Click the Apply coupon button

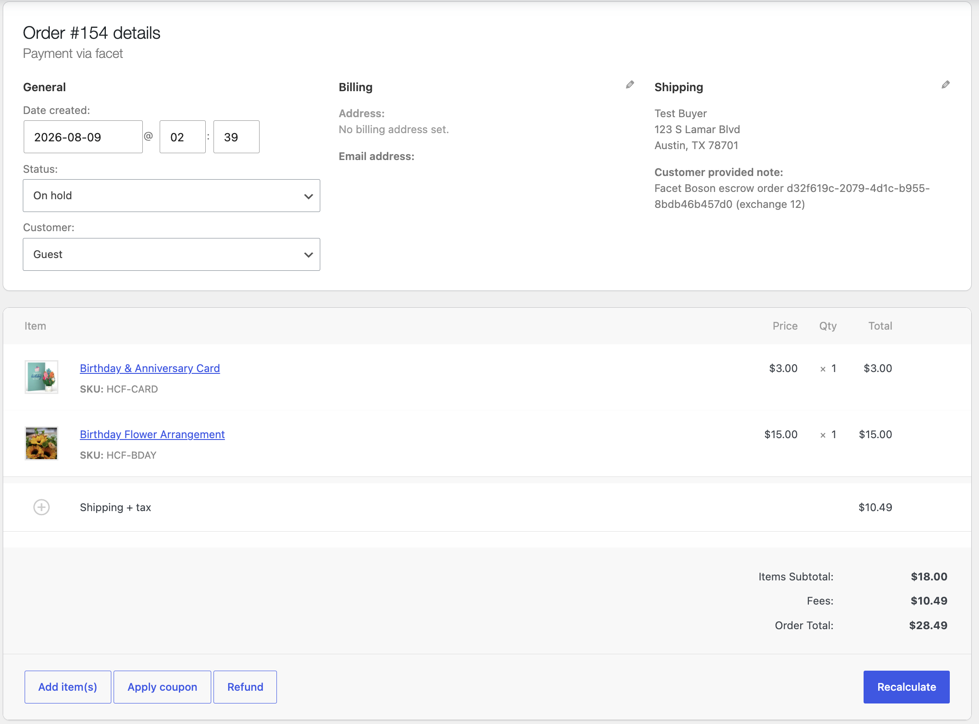pyautogui.click(x=162, y=687)
